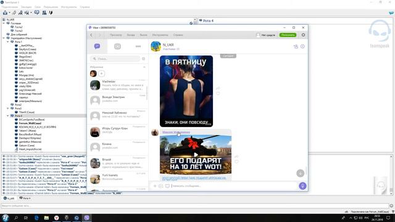Open first TeamSpeak menu bar item
Image resolution: width=395 pixels, height=222 pixels.
point(10,7)
